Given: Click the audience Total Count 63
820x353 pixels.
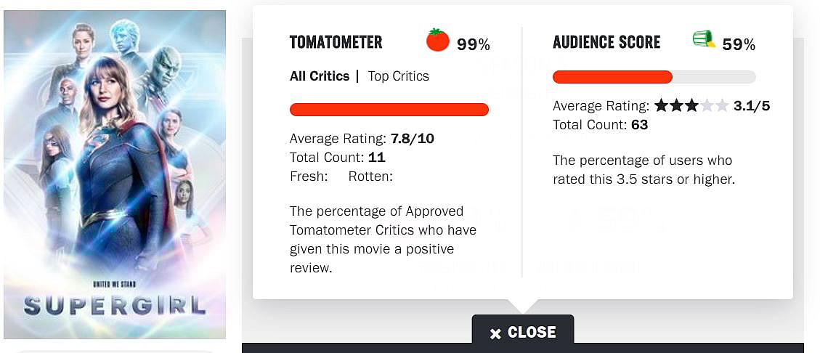Looking at the screenshot, I should (639, 125).
